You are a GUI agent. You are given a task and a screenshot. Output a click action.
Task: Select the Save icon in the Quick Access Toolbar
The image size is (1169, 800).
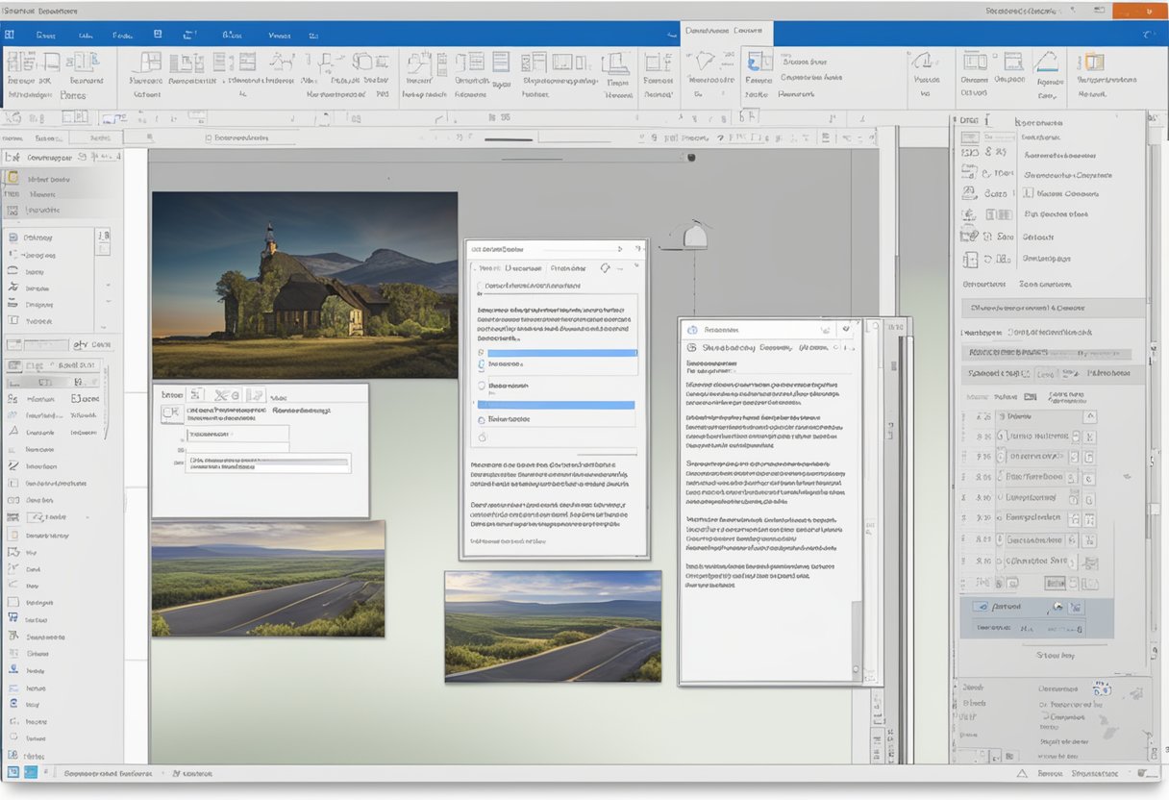[157, 34]
